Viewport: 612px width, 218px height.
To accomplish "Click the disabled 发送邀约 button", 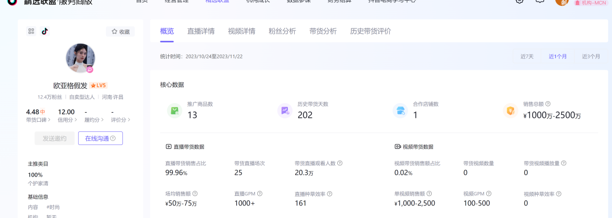I will 54,138.
